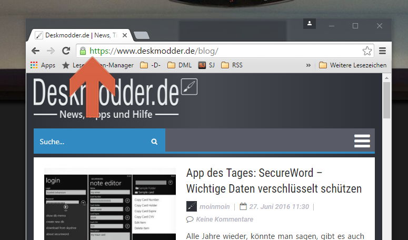Click the Deskmodder brush logo icon
Screen dimensions: 408x240
point(189,87)
